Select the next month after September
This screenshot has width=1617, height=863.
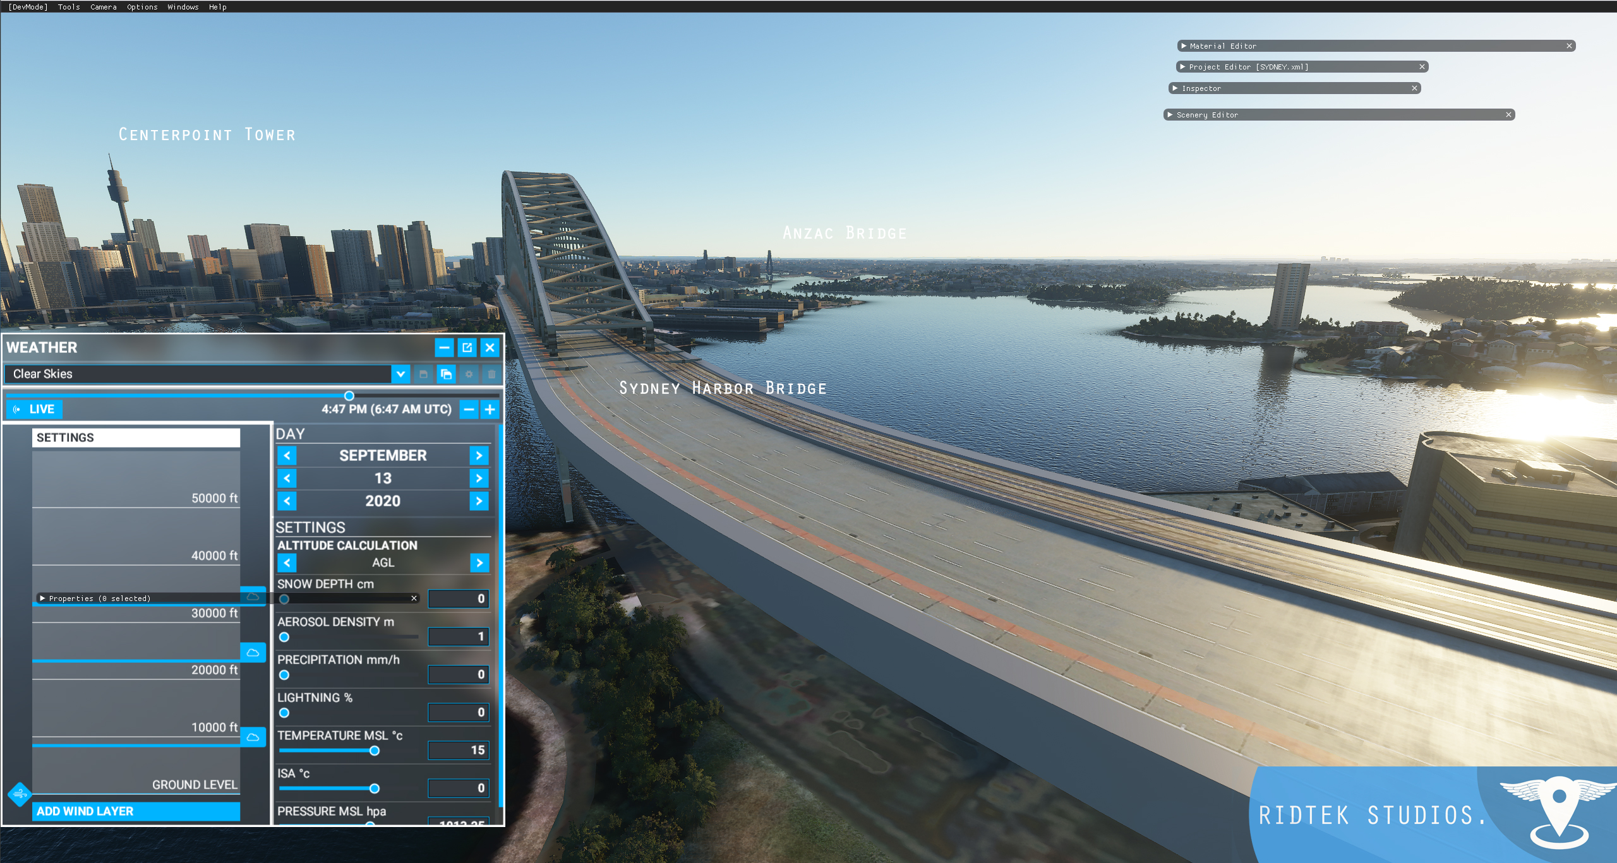tap(479, 455)
